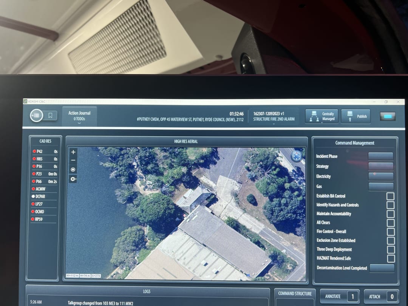408x306 pixels.
Task: Check Fire Control - Overall
Action: (x=391, y=232)
